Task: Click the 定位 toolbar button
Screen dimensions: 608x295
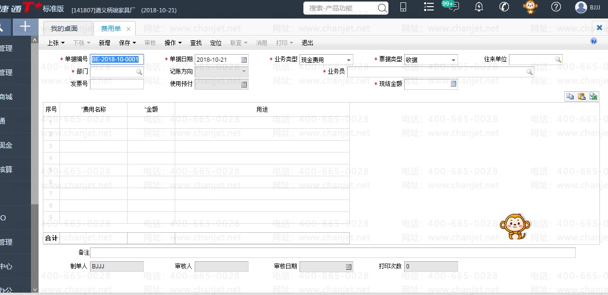Action: (216, 43)
